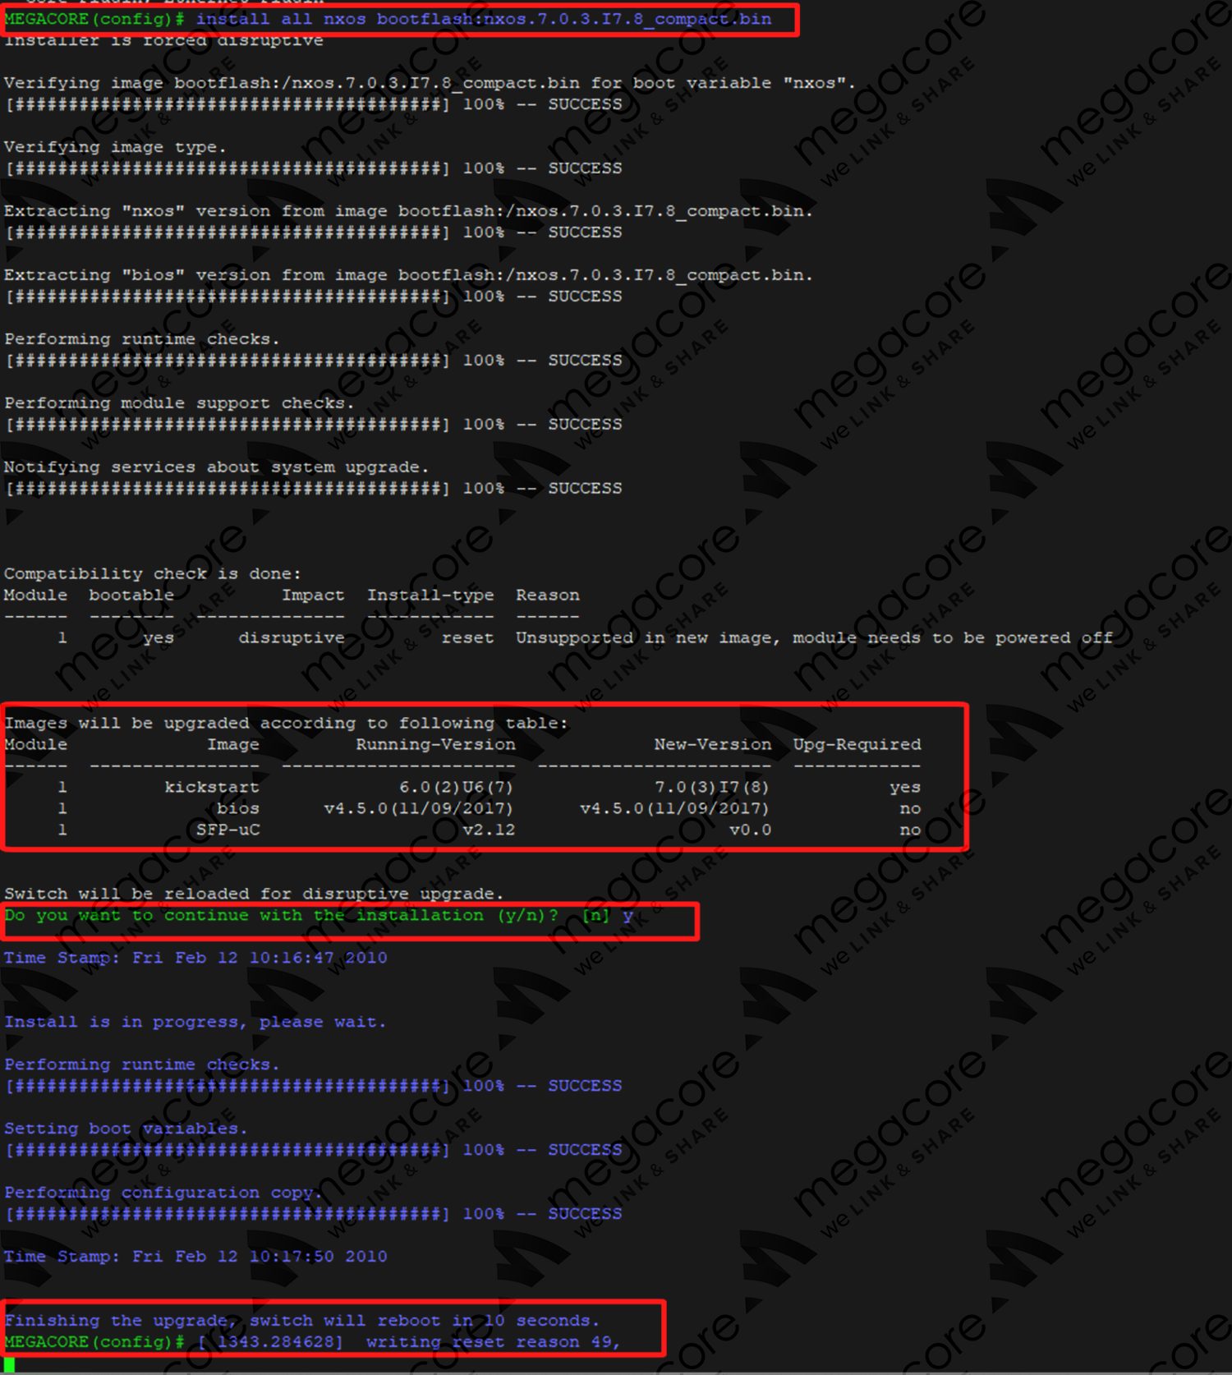The image size is (1232, 1375).
Task: Click SUCCESS under "Performing configuration copy."
Action: (585, 1215)
